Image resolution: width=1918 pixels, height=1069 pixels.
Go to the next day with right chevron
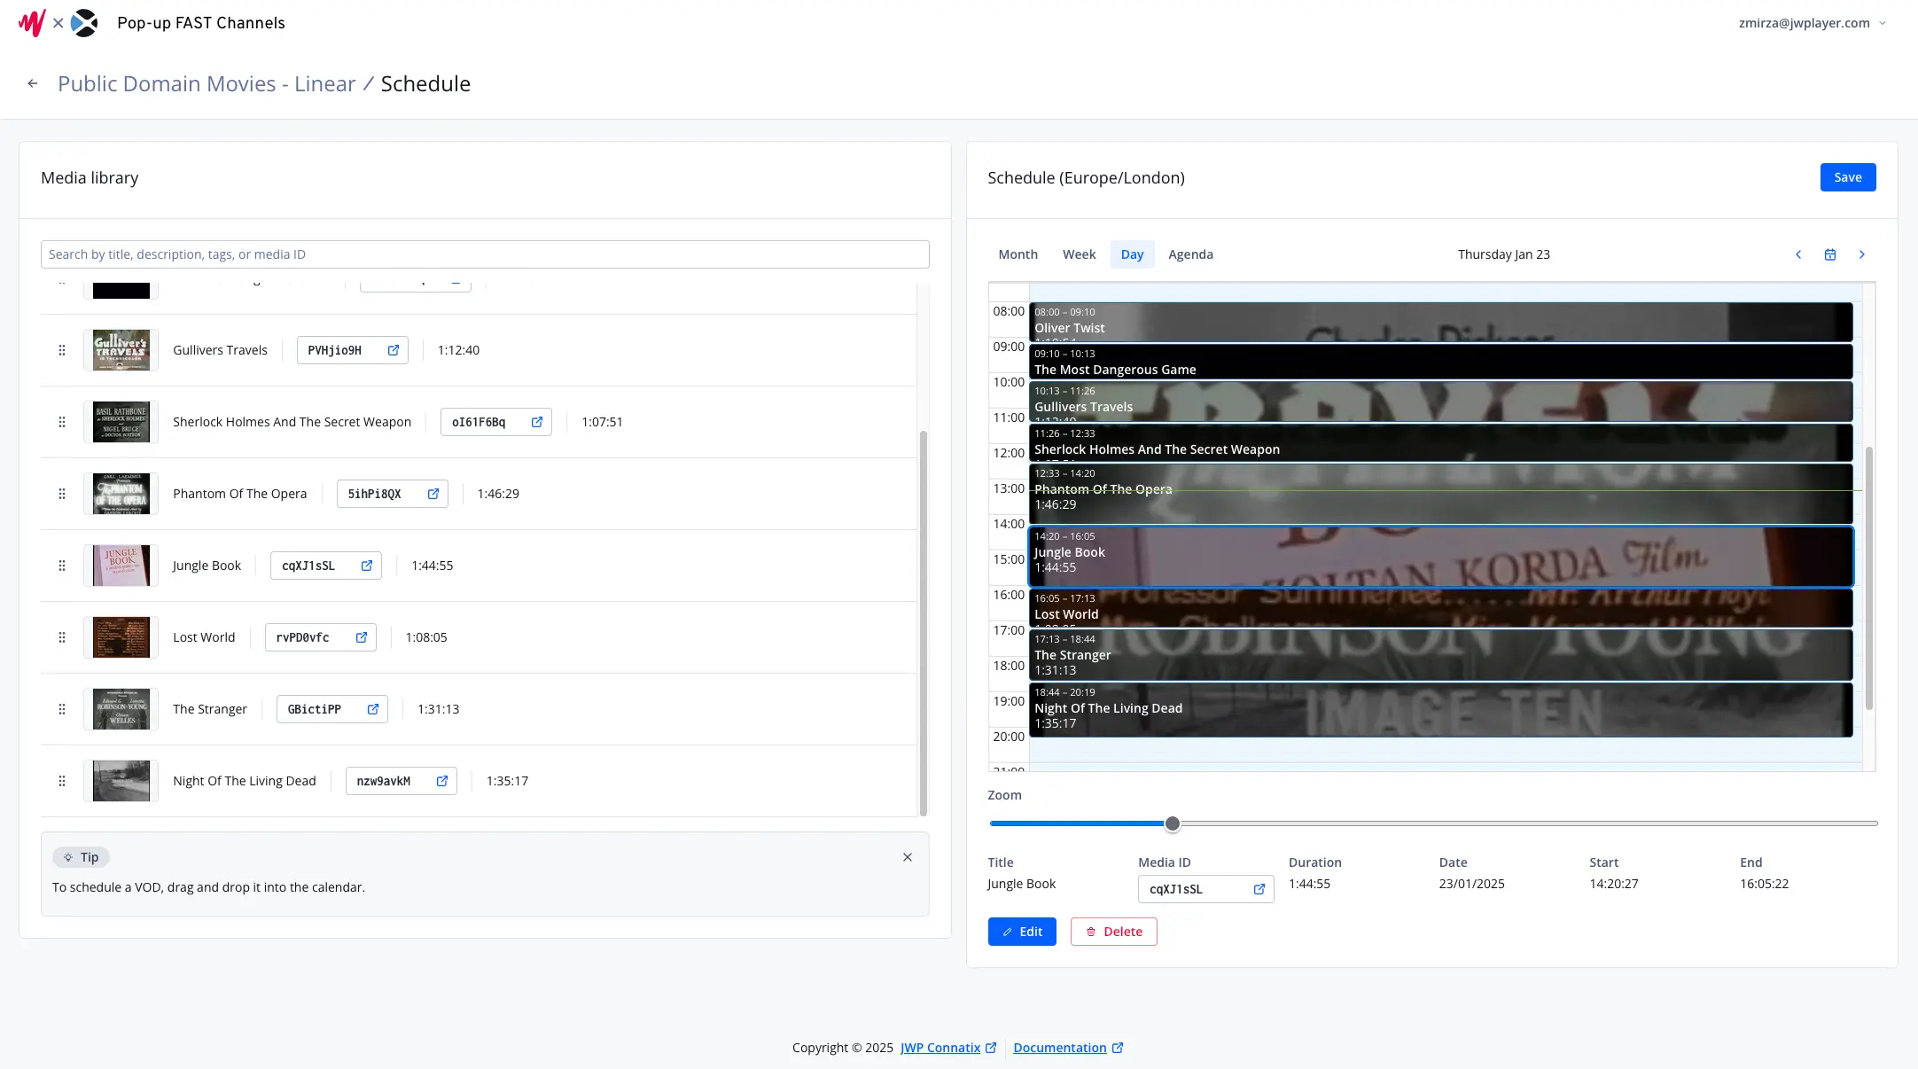[x=1861, y=254]
